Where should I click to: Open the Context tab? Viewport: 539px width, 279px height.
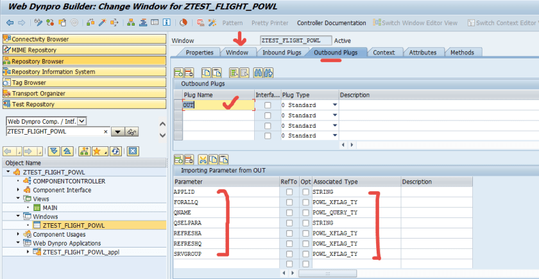(x=384, y=53)
